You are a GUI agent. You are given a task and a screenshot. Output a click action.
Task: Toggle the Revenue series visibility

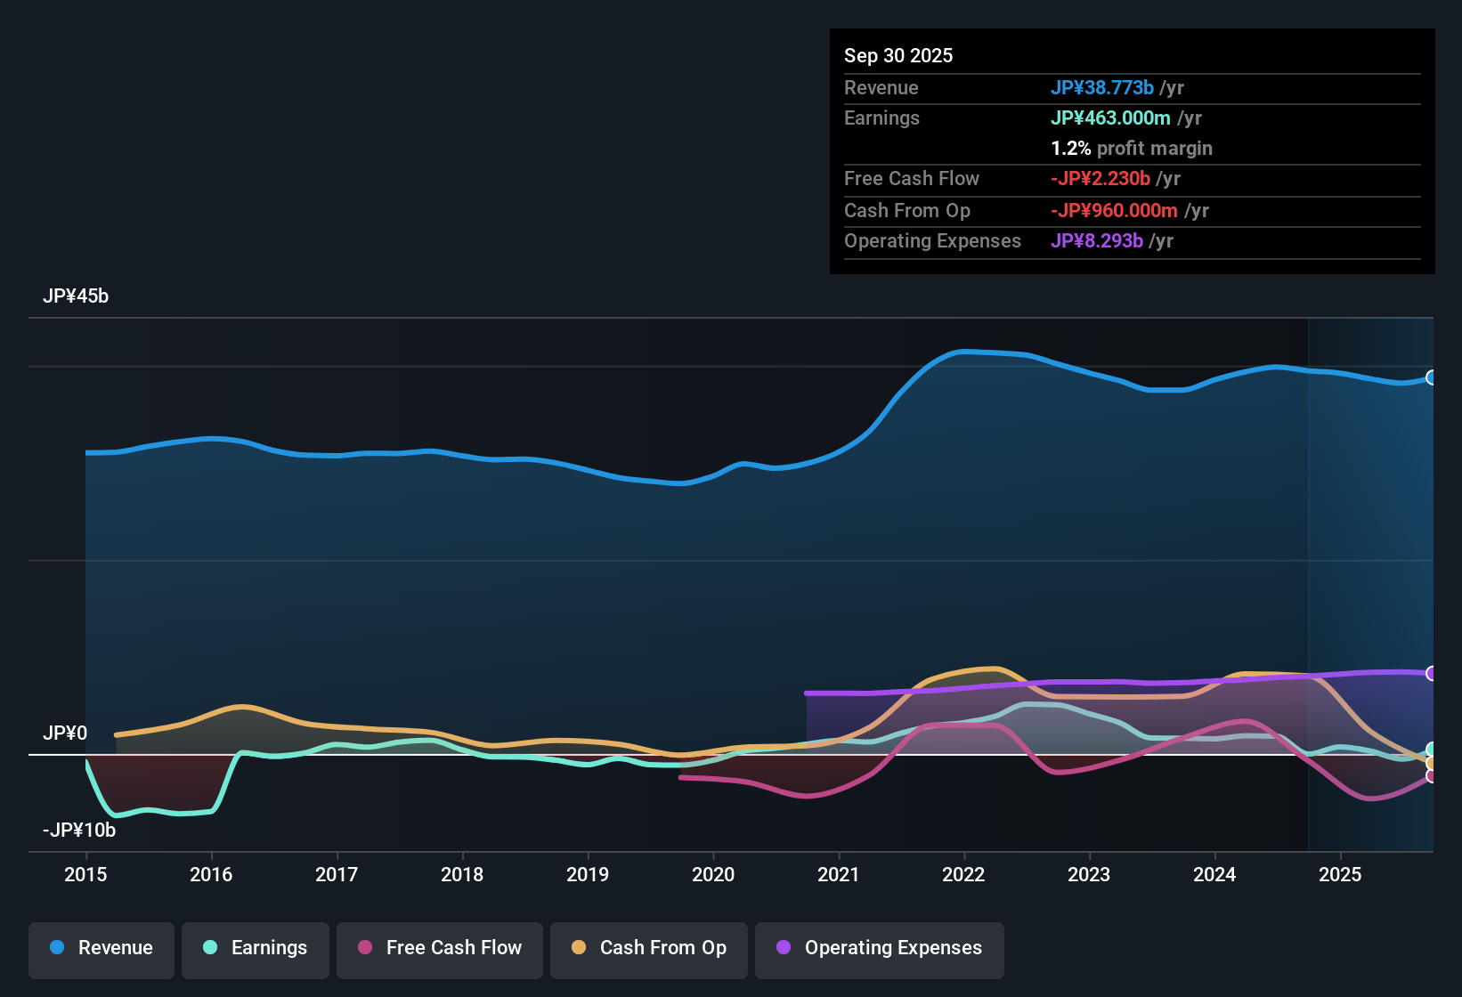101,948
